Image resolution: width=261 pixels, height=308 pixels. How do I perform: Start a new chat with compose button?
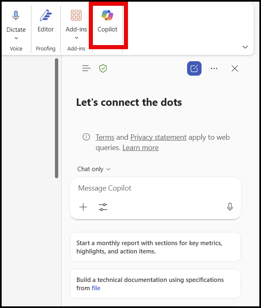coord(194,68)
